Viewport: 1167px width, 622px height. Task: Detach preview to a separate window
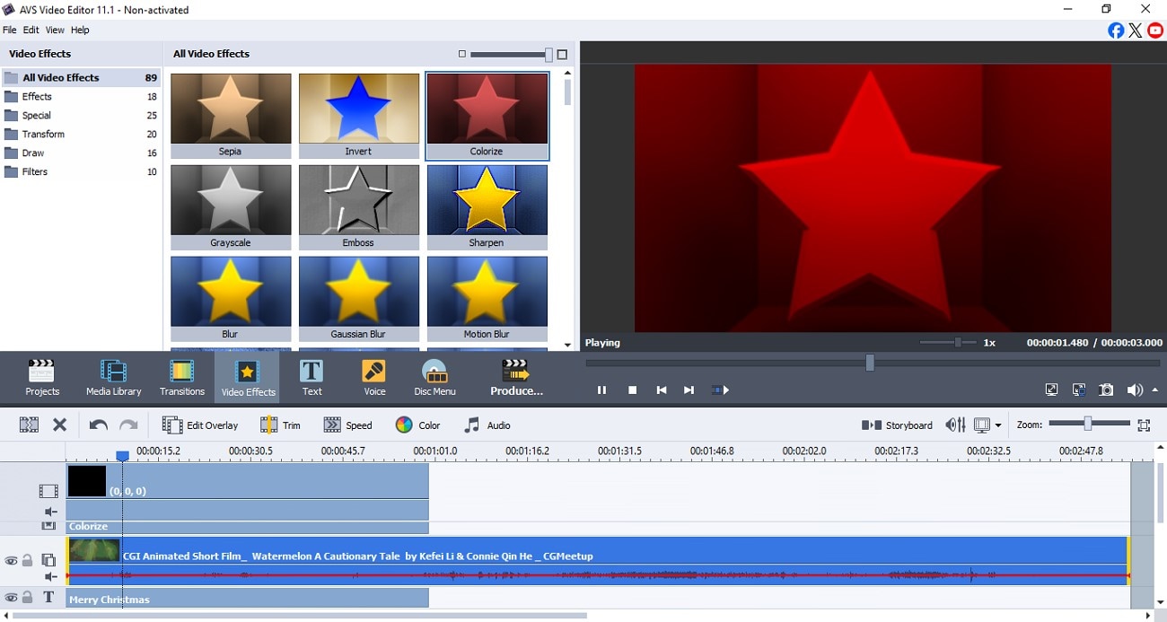point(1079,390)
